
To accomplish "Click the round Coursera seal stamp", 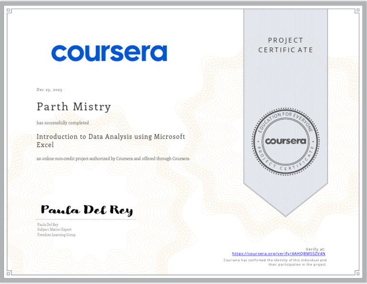I will (x=286, y=142).
